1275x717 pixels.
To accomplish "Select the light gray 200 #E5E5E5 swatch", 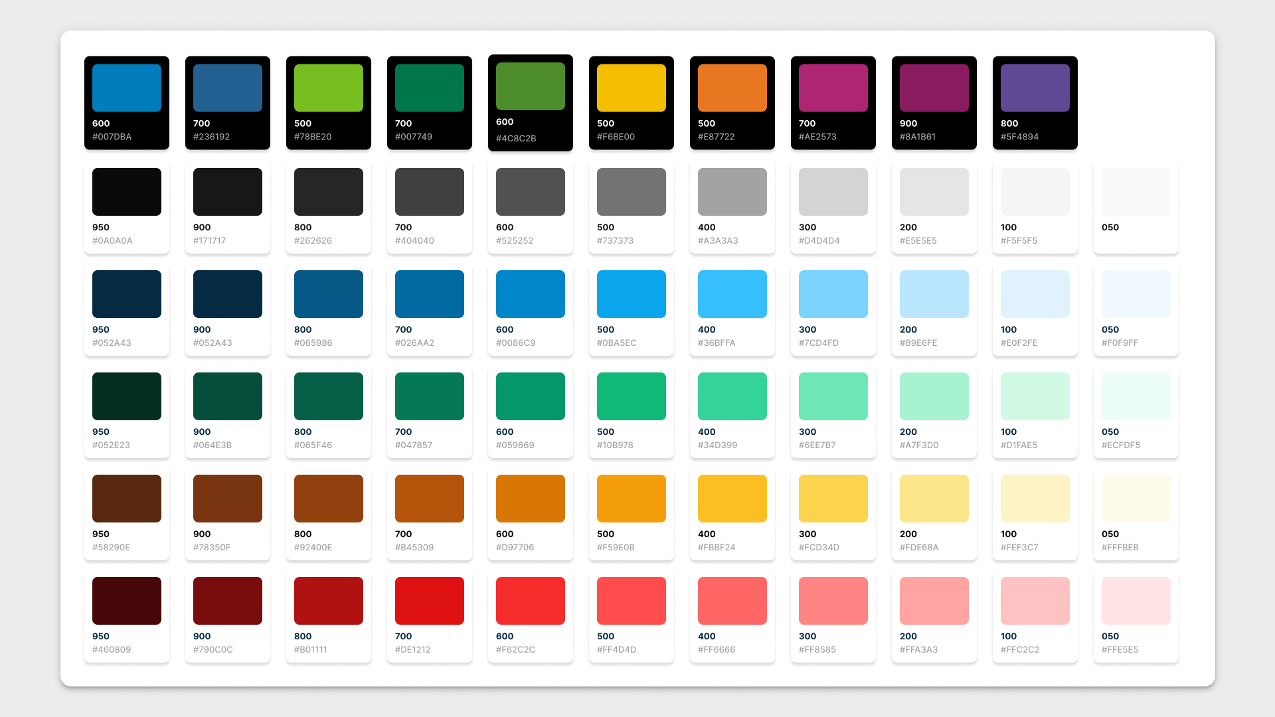I will click(934, 192).
